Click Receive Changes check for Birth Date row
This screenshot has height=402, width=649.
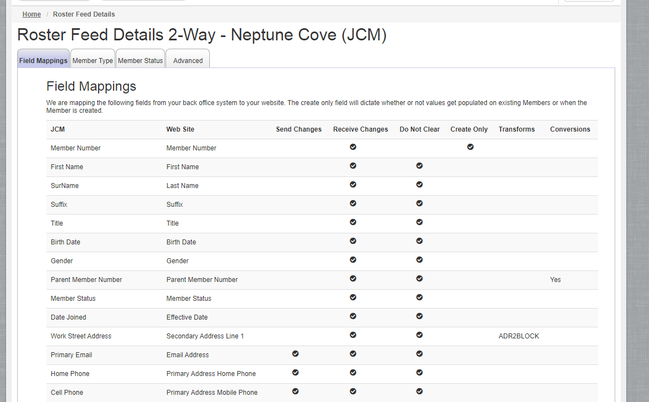pos(353,241)
